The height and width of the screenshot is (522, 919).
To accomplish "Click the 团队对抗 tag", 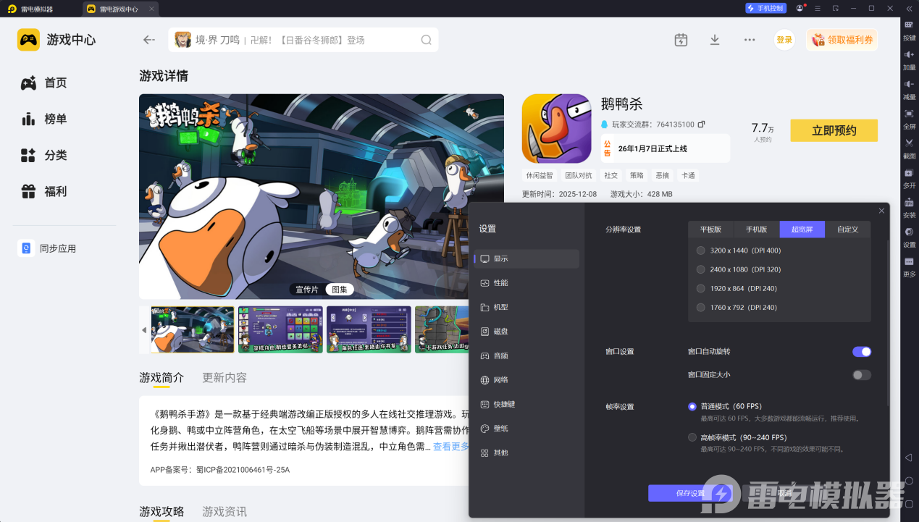I will [579, 175].
